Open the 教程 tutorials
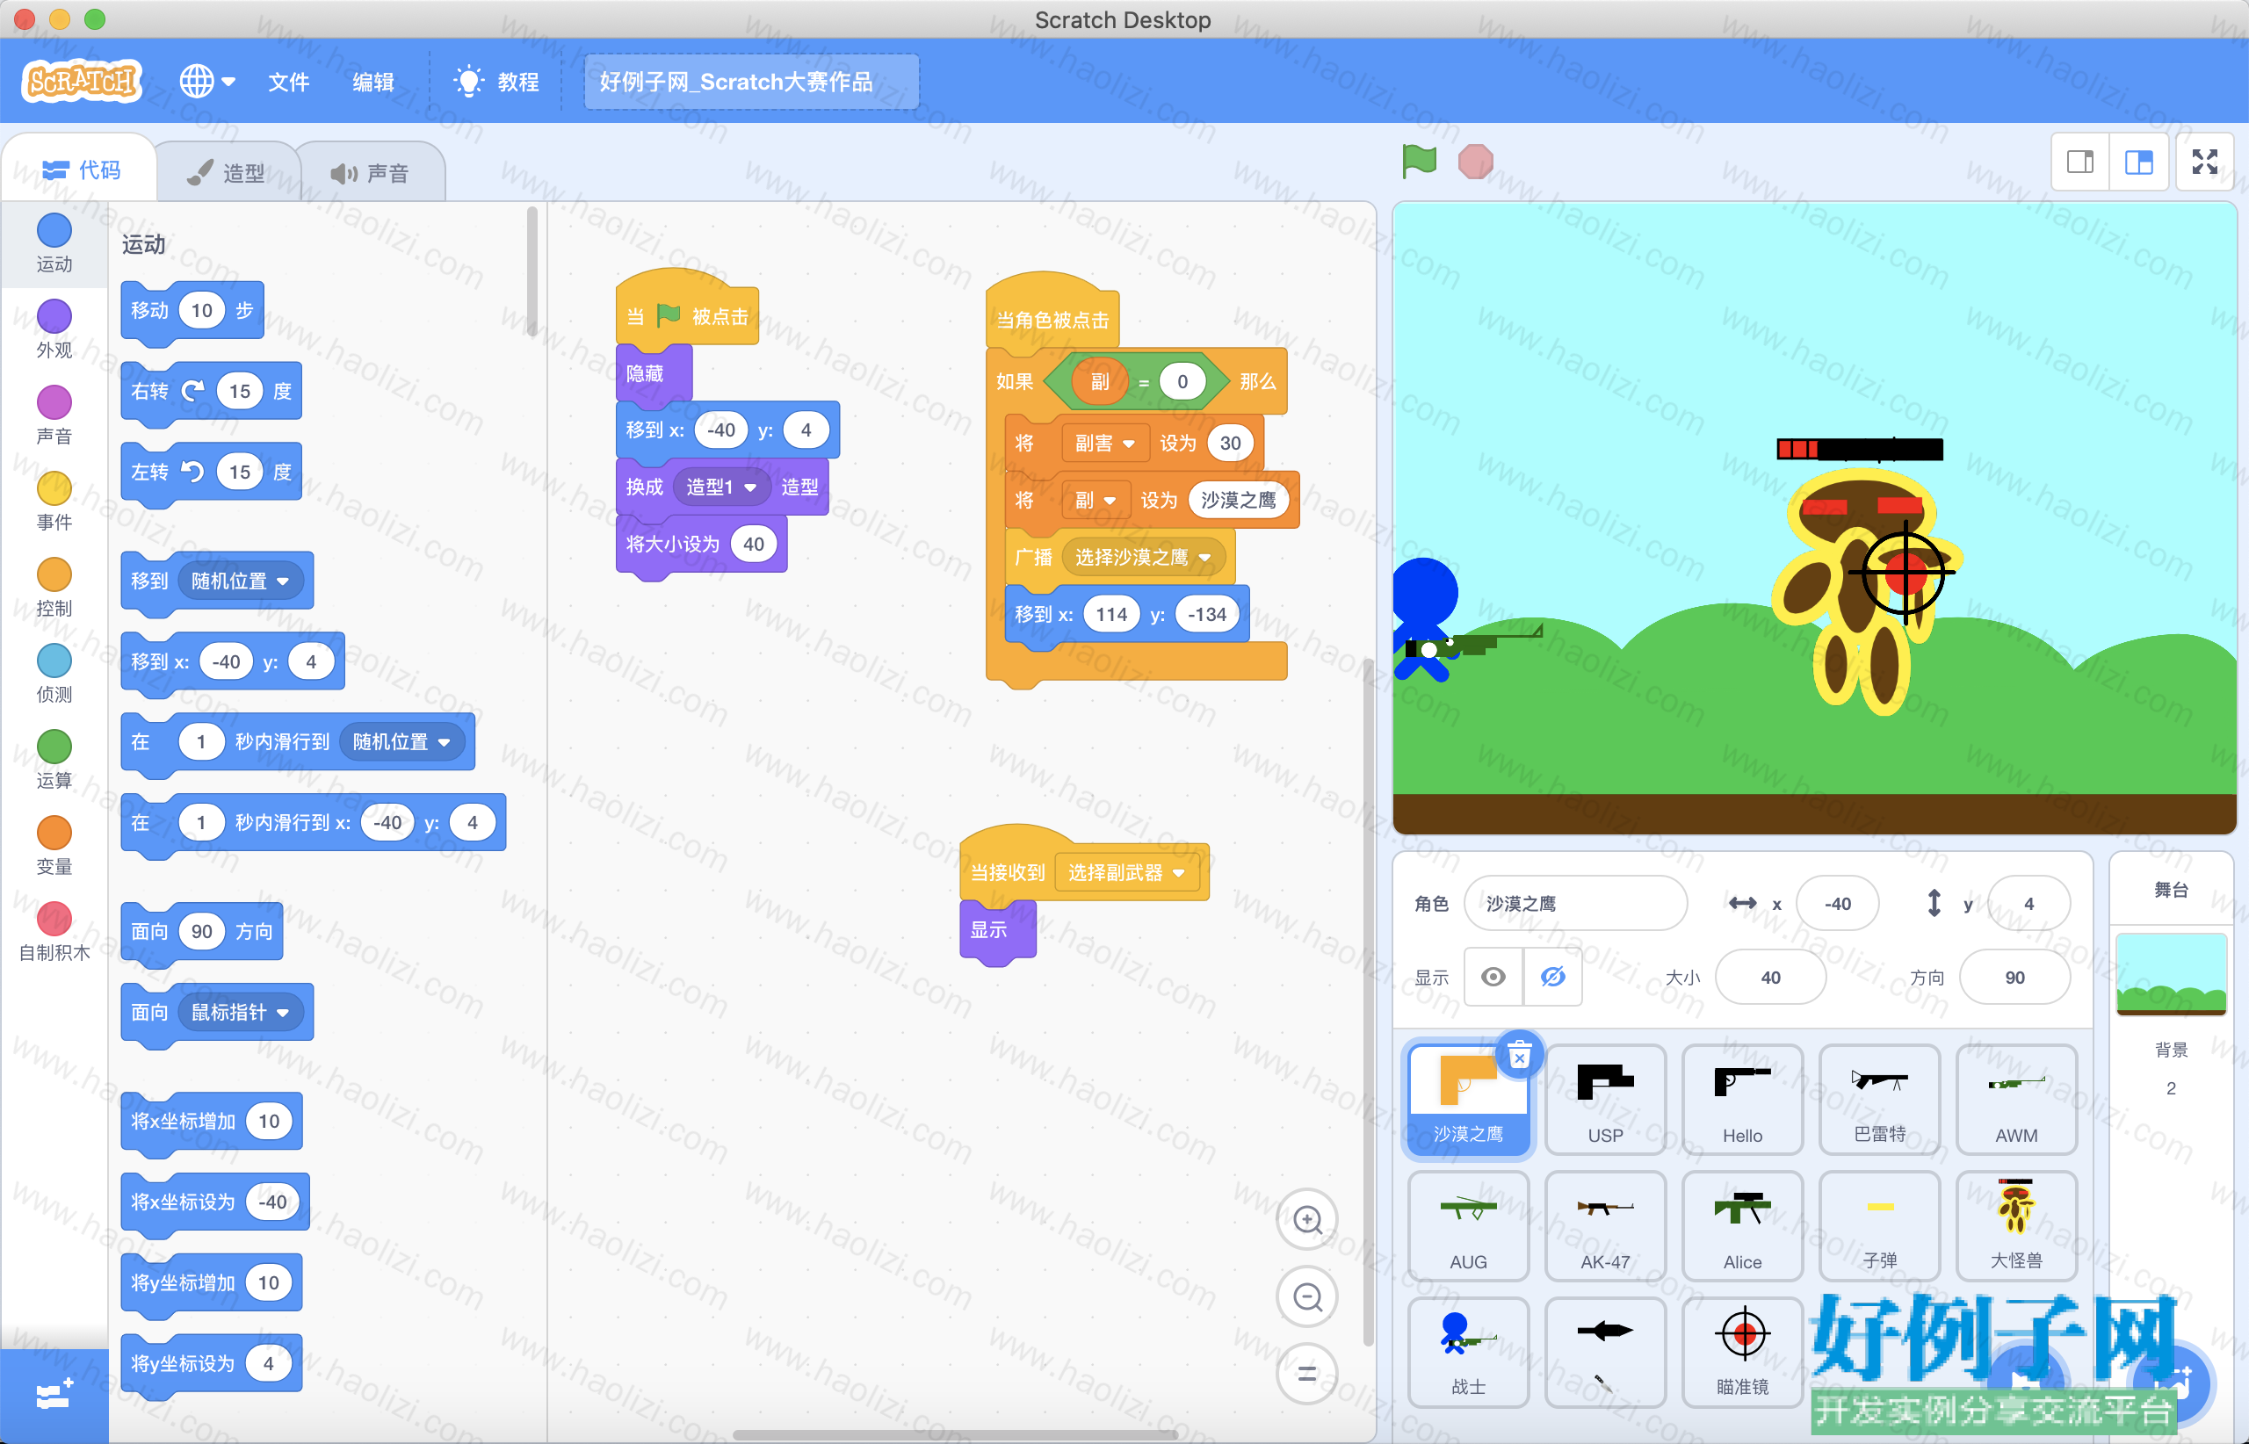Viewport: 2249px width, 1444px height. click(496, 82)
